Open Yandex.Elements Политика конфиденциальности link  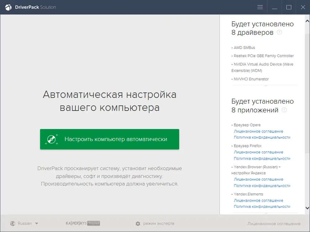(262, 207)
